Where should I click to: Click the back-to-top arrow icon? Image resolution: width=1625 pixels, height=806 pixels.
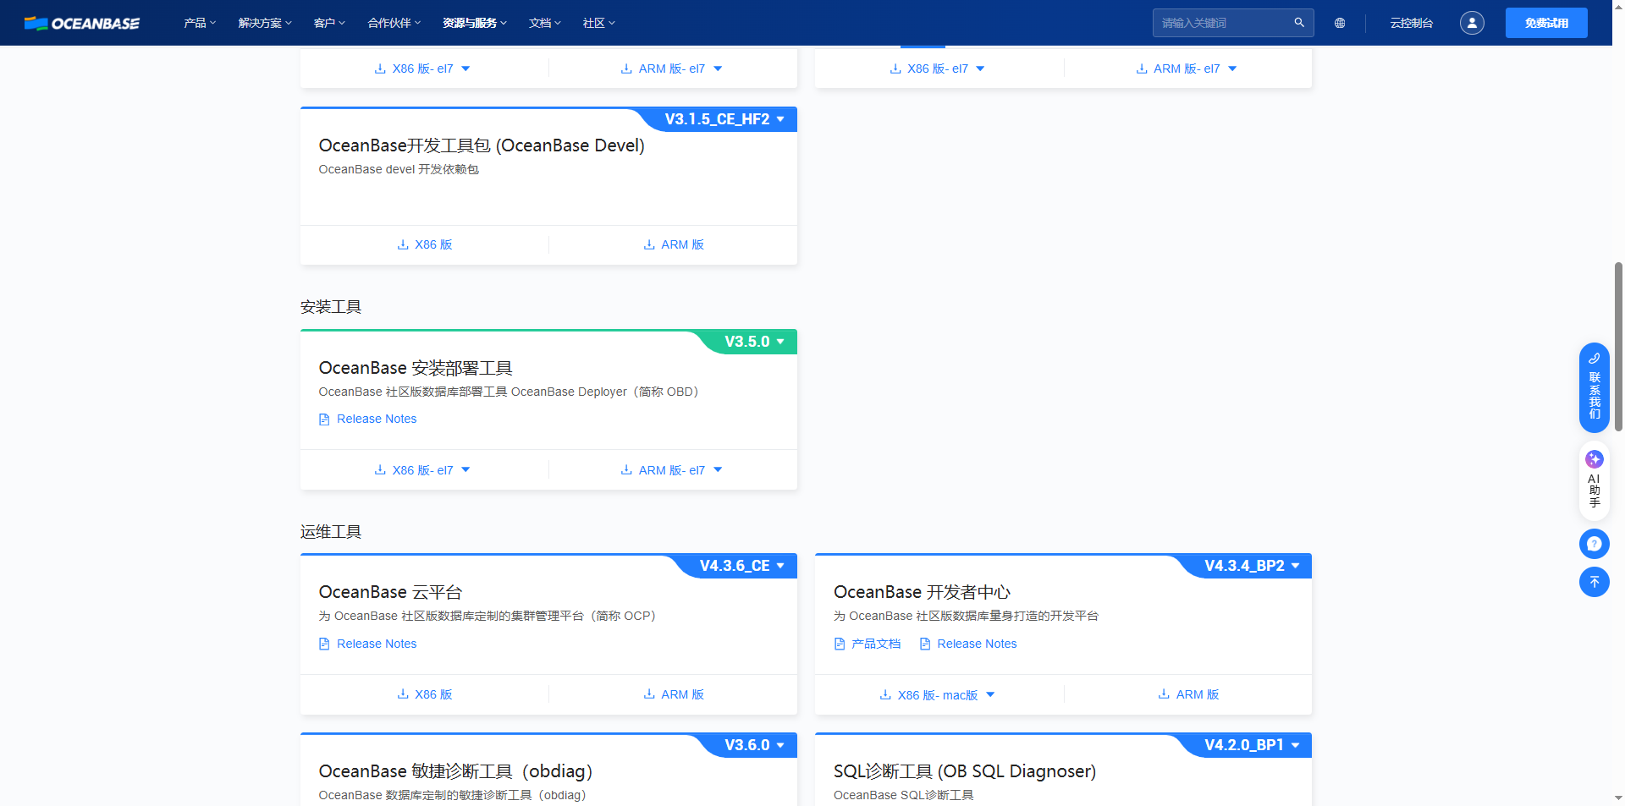click(1595, 582)
